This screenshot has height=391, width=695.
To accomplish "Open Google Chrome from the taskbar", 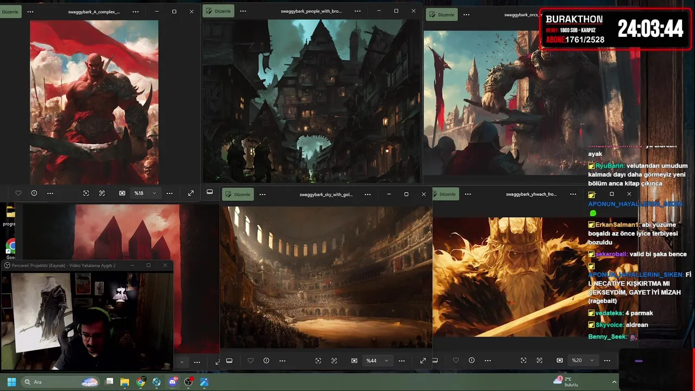I will coord(141,382).
